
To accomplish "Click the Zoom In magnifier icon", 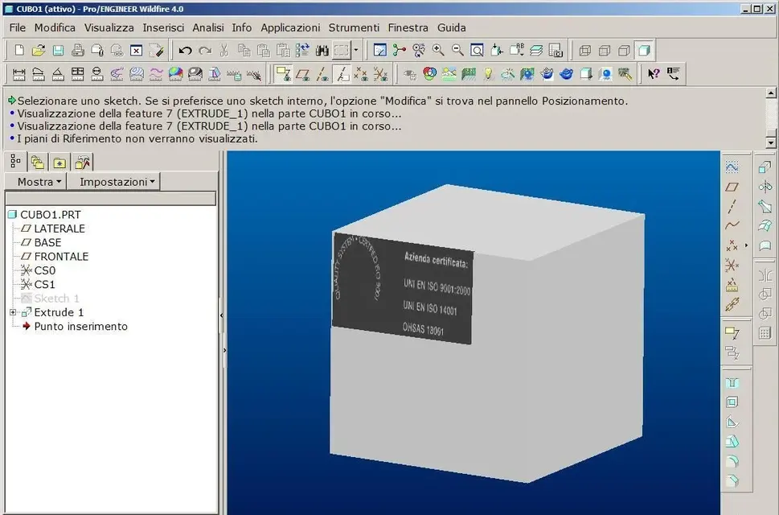I will tap(438, 50).
